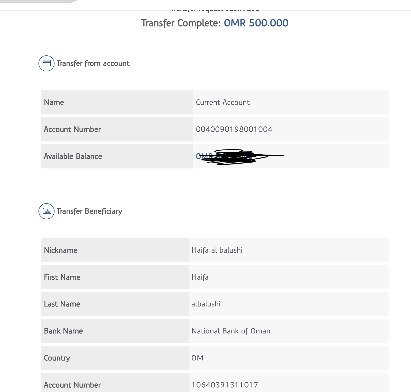Image resolution: width=411 pixels, height=392 pixels.
Task: Click the Country value OM
Action: (197, 358)
